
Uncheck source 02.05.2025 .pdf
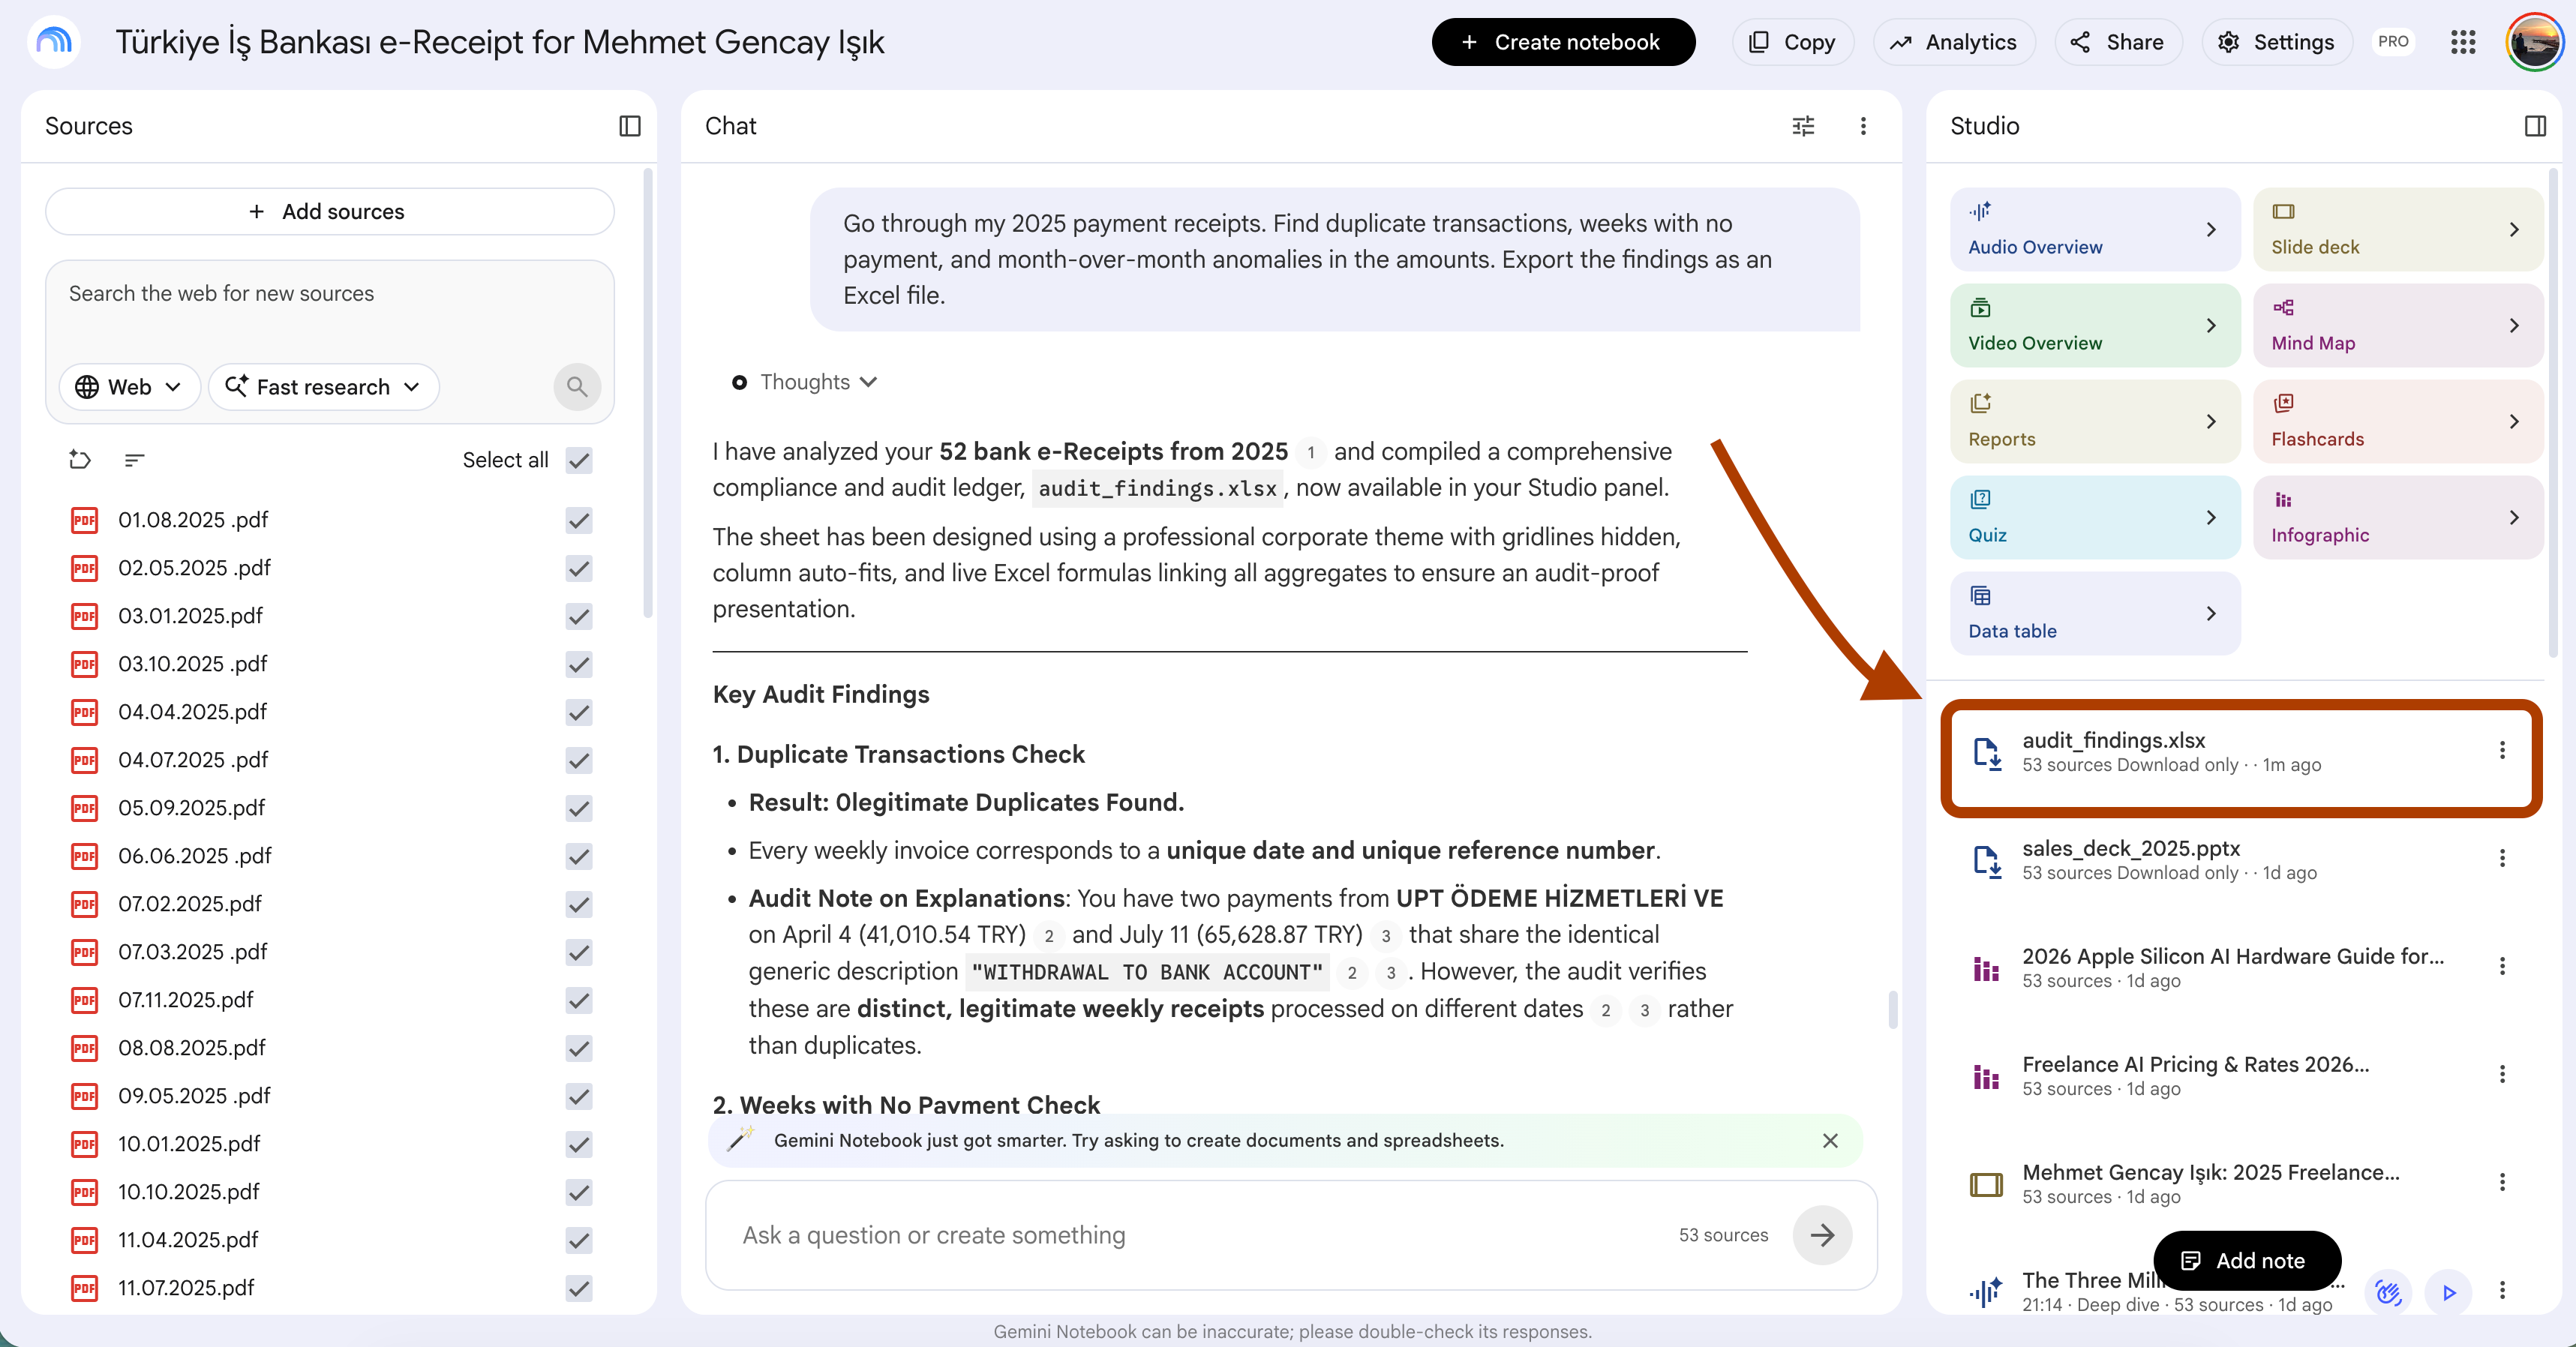(x=579, y=568)
